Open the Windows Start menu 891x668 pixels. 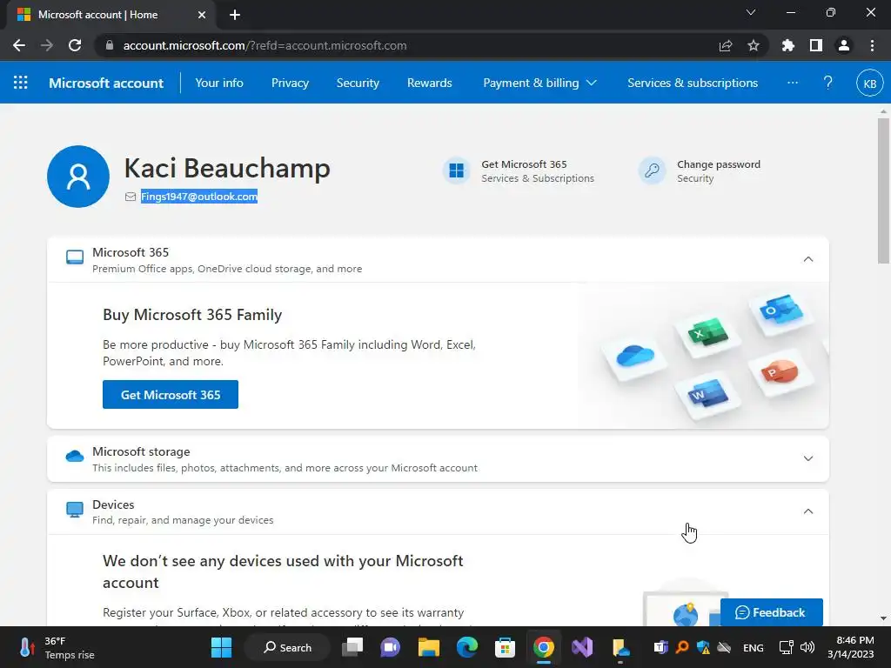click(x=221, y=647)
